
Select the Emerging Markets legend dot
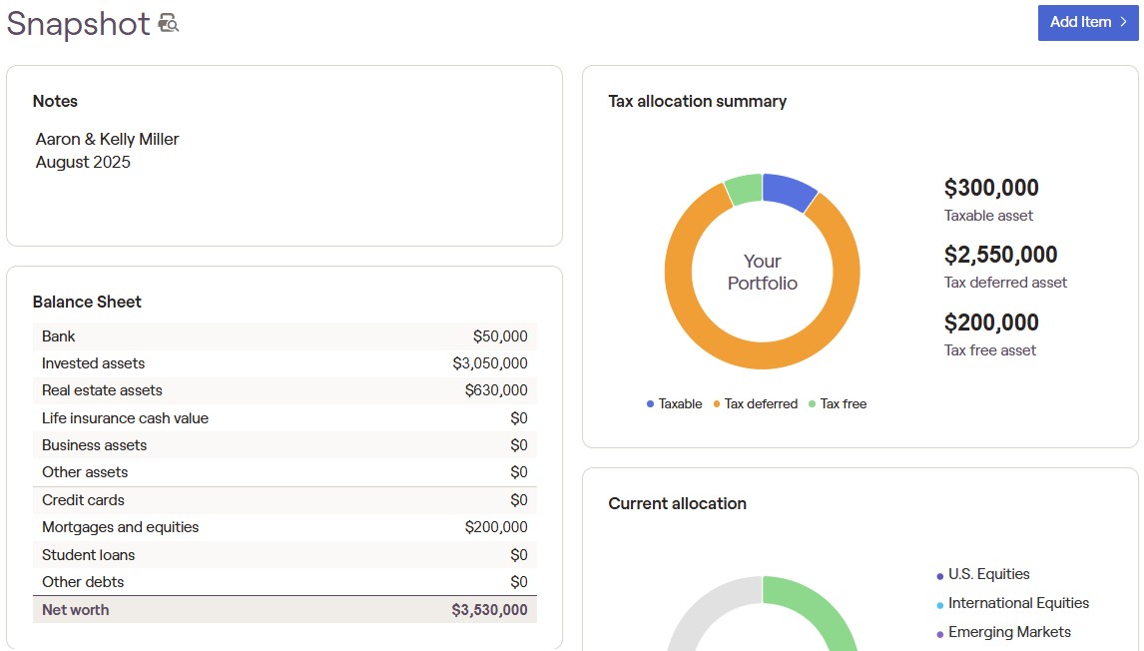940,634
